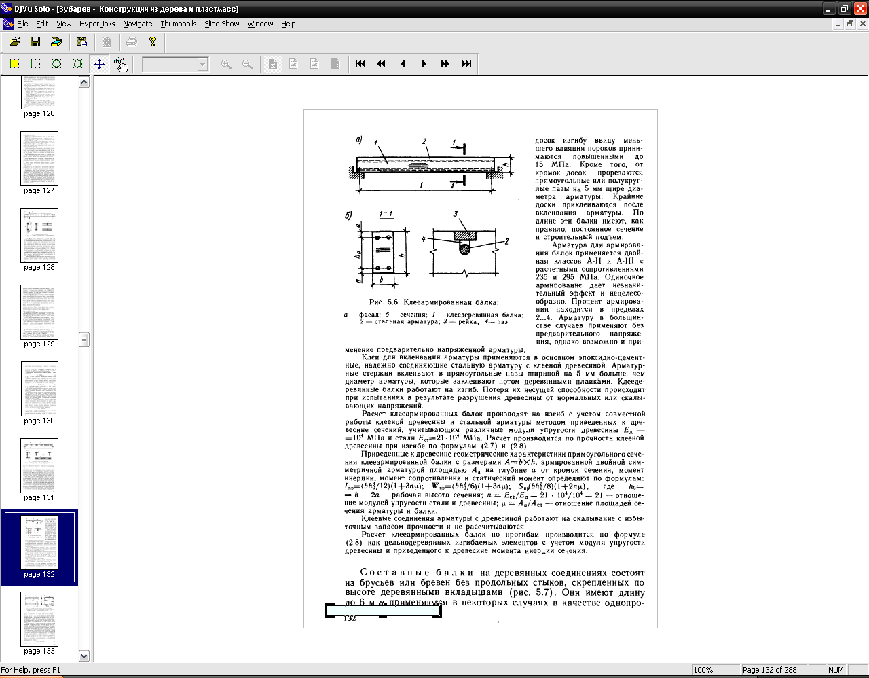
Task: Open the Window menu
Action: point(260,24)
